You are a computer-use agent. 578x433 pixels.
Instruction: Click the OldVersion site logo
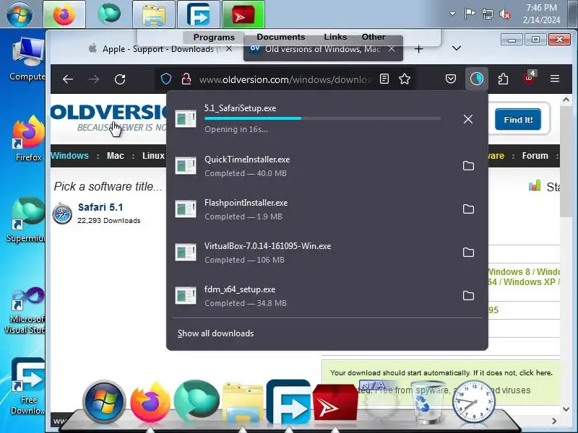pyautogui.click(x=109, y=118)
